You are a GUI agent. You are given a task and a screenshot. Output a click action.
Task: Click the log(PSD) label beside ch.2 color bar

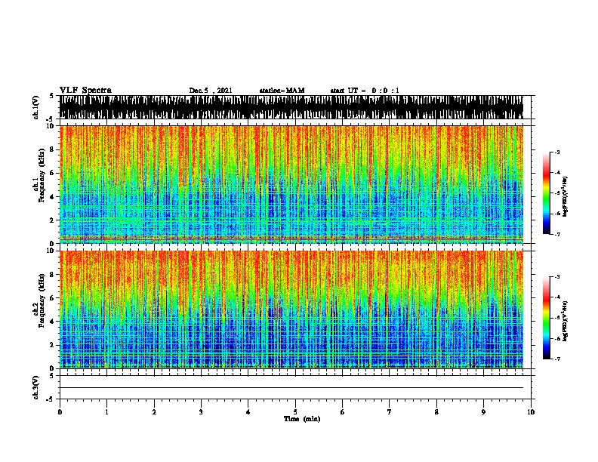[x=565, y=321]
